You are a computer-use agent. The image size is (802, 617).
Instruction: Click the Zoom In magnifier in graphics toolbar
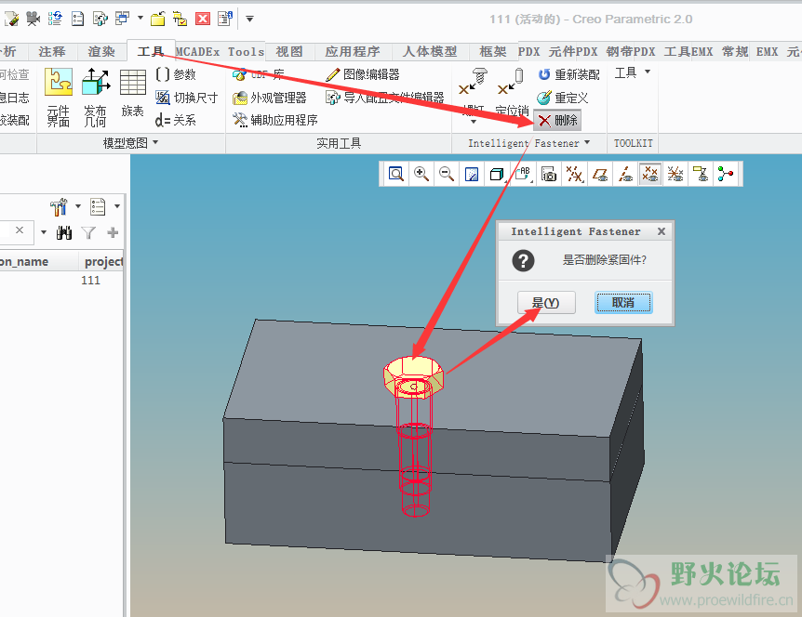(x=421, y=174)
